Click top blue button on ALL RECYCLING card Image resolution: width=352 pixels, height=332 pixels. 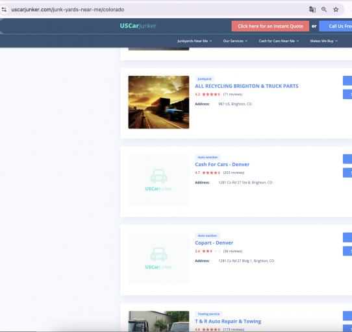[347, 80]
